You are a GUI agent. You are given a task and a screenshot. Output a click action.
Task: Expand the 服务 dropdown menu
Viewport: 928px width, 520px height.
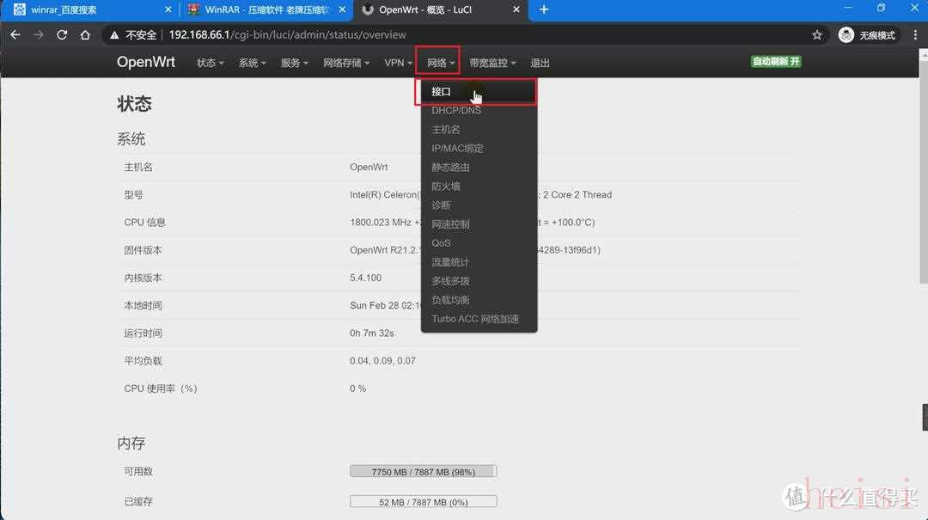coord(295,63)
